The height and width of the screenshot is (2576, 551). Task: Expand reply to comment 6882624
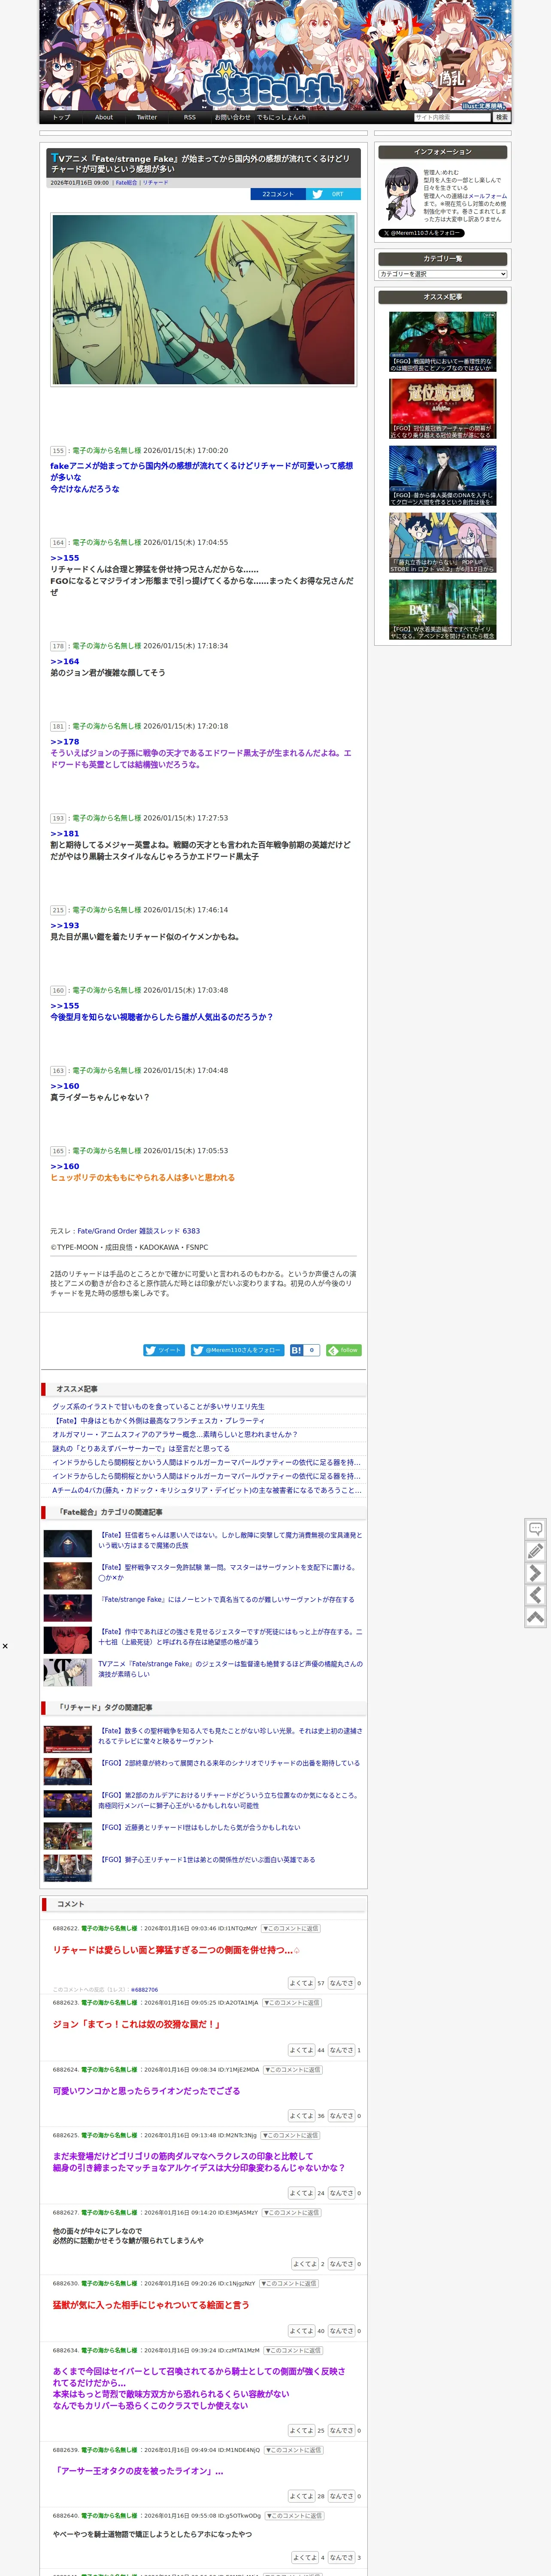(x=293, y=2070)
